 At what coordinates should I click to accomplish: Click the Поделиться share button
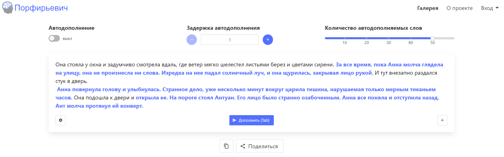(x=260, y=146)
